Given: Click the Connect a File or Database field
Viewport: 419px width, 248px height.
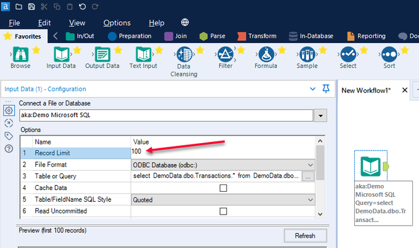Looking at the screenshot, I should click(166, 115).
